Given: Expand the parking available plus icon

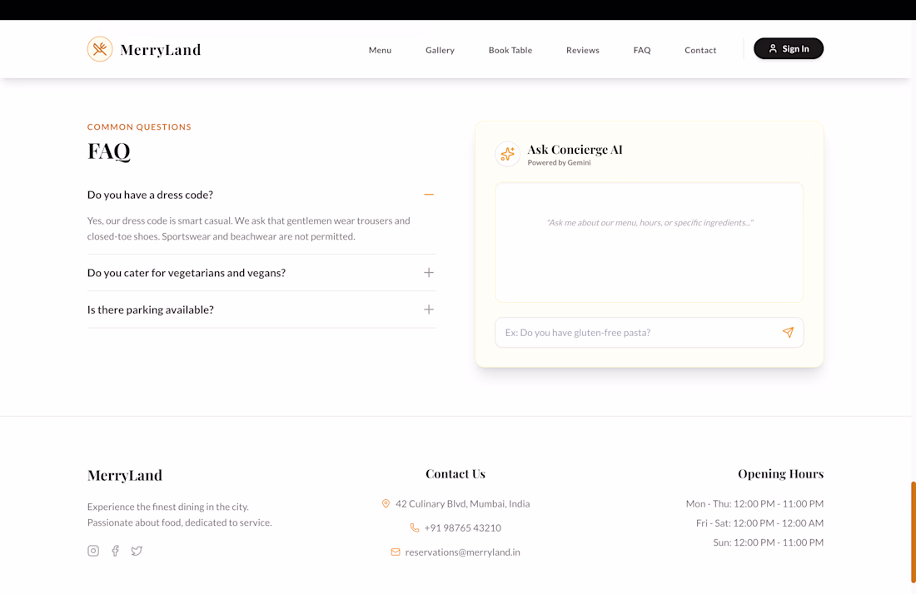Looking at the screenshot, I should (x=429, y=309).
